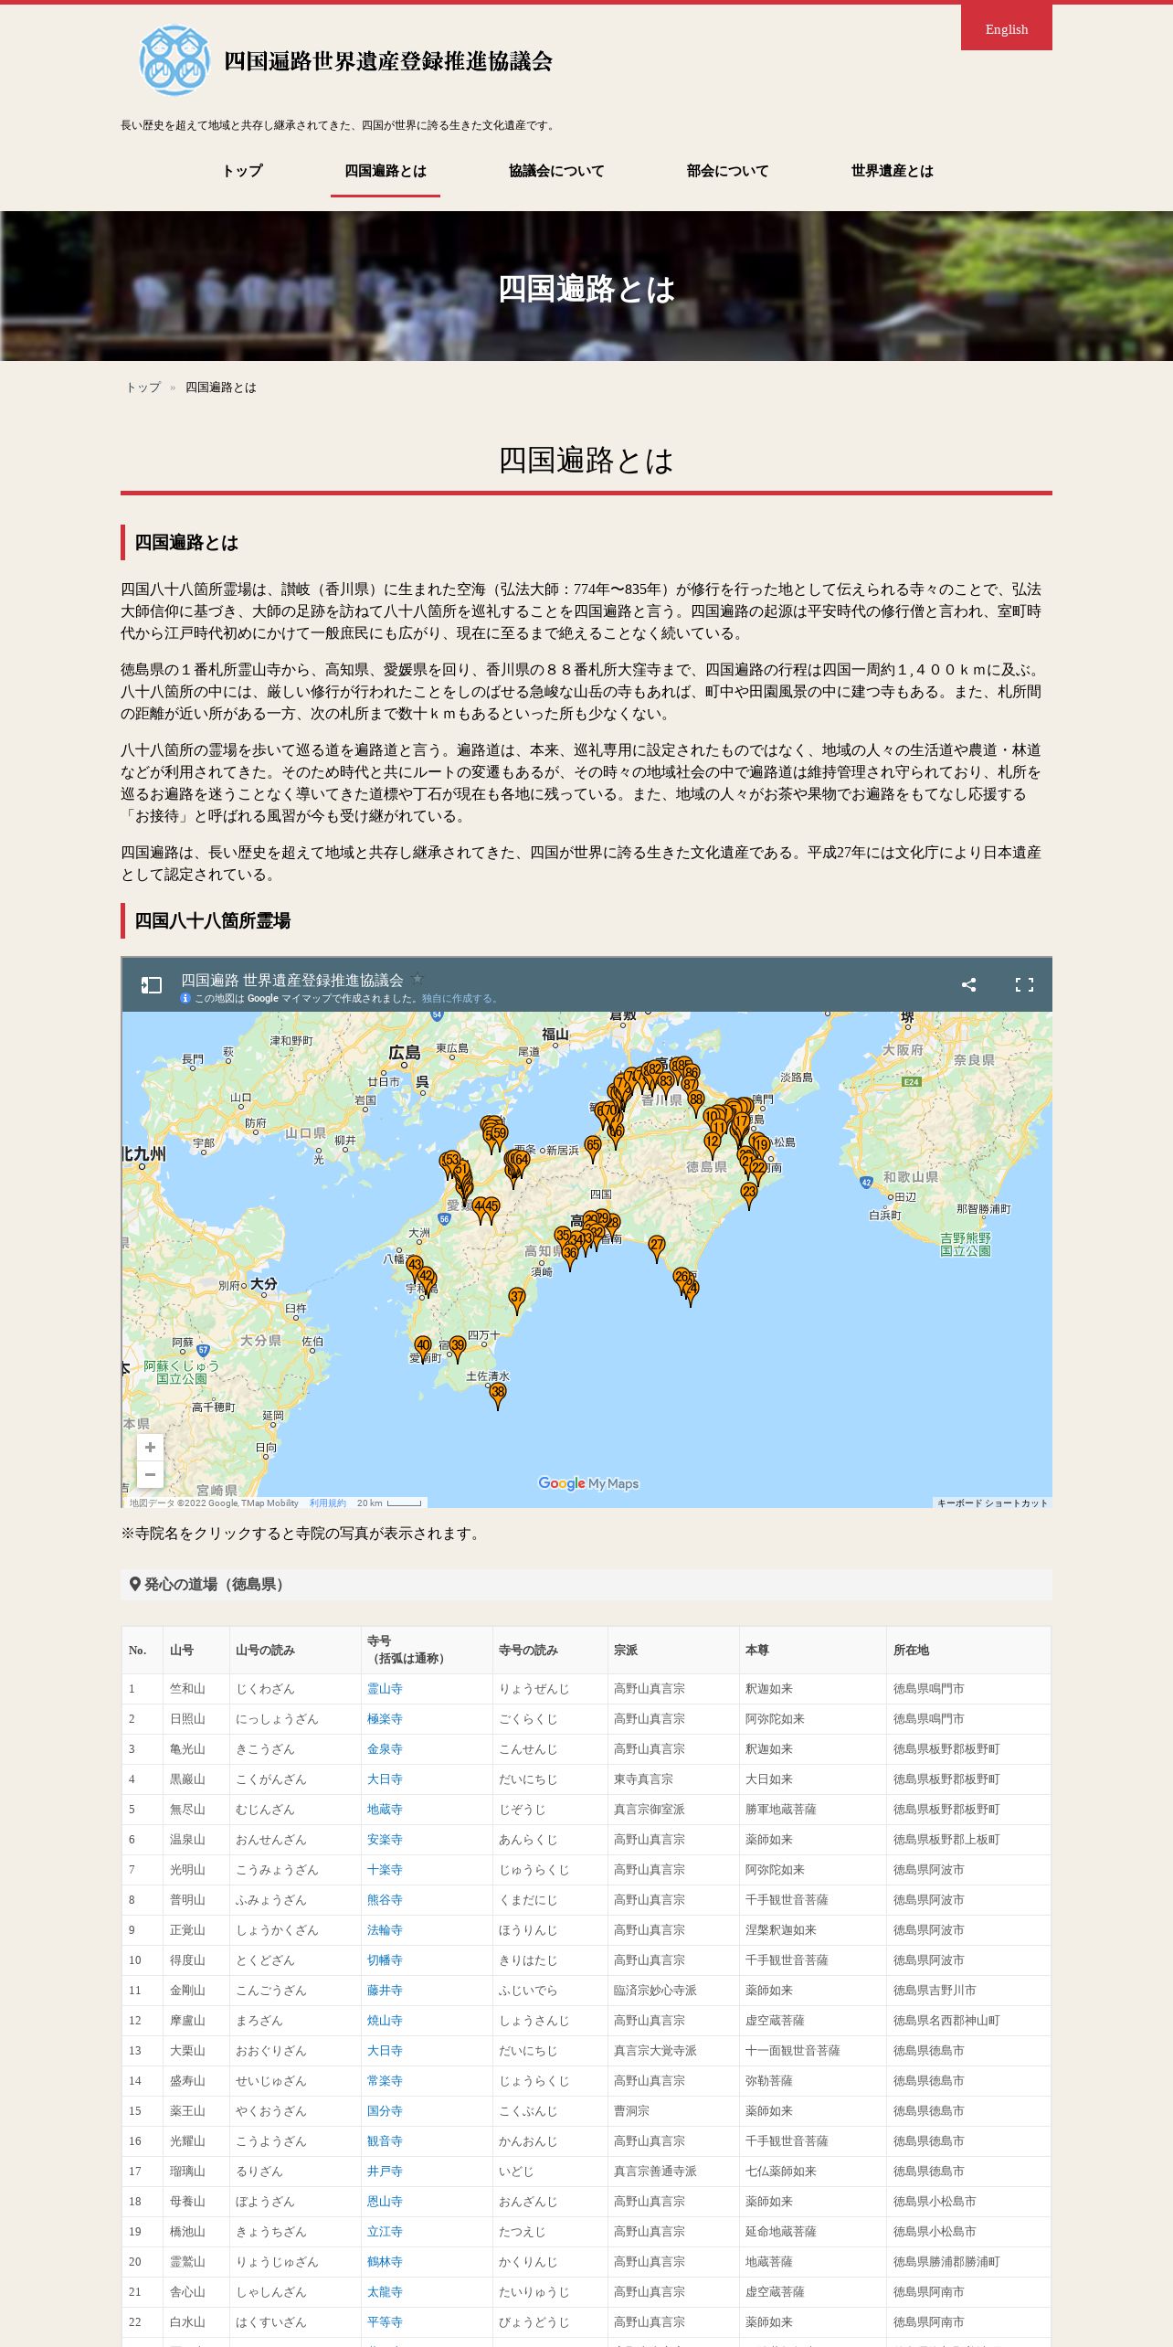Open 四国遍路とは in the navigation bar

click(386, 171)
